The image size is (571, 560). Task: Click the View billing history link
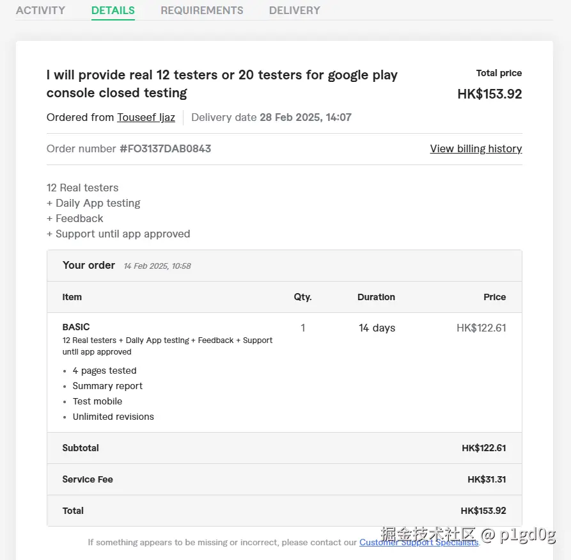click(x=476, y=148)
